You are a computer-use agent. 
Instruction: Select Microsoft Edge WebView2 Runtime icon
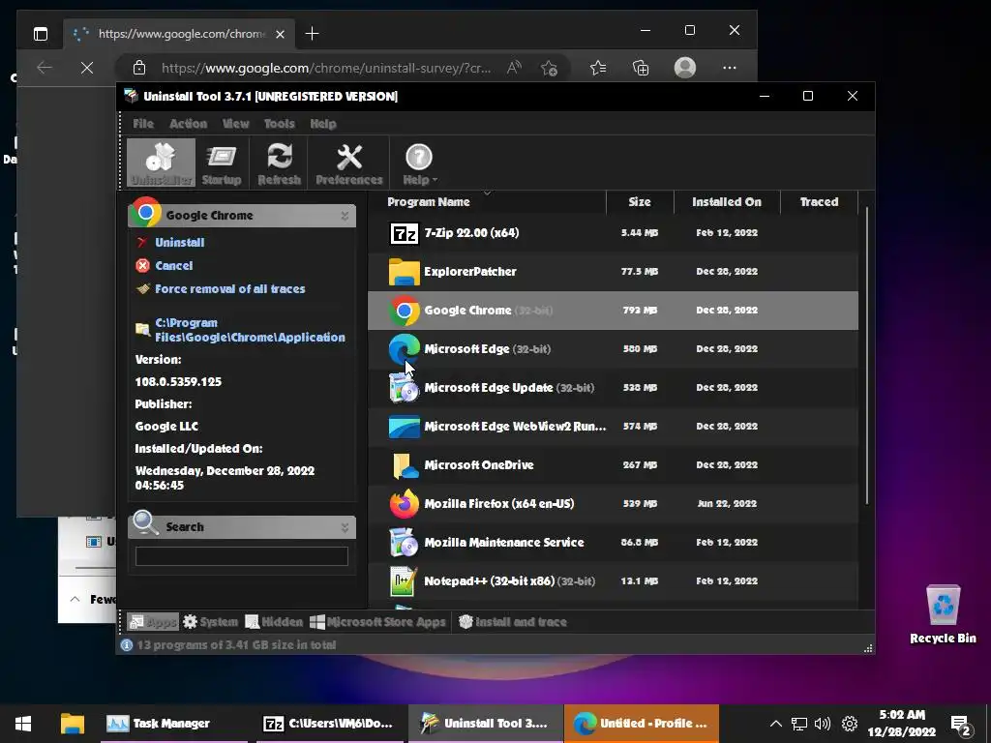405,427
